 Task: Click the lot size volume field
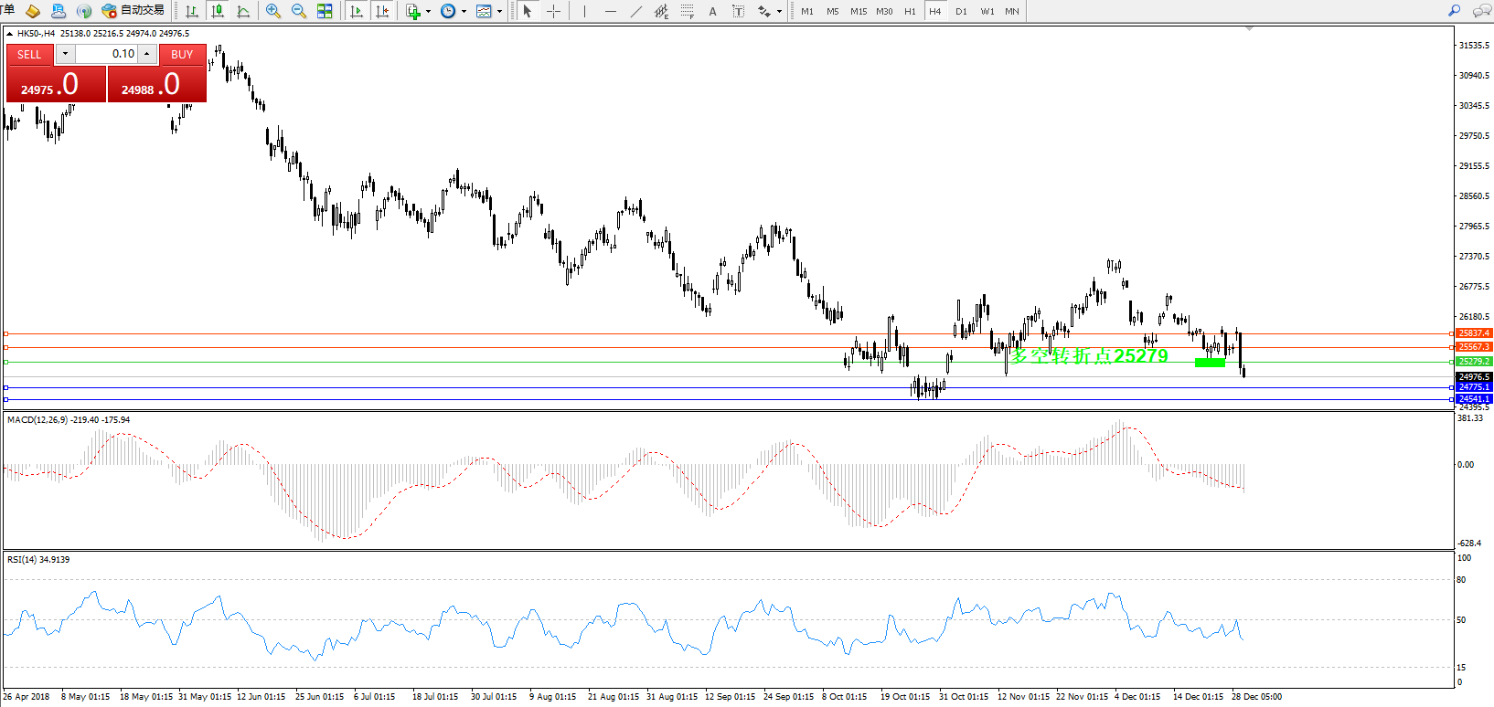[106, 54]
